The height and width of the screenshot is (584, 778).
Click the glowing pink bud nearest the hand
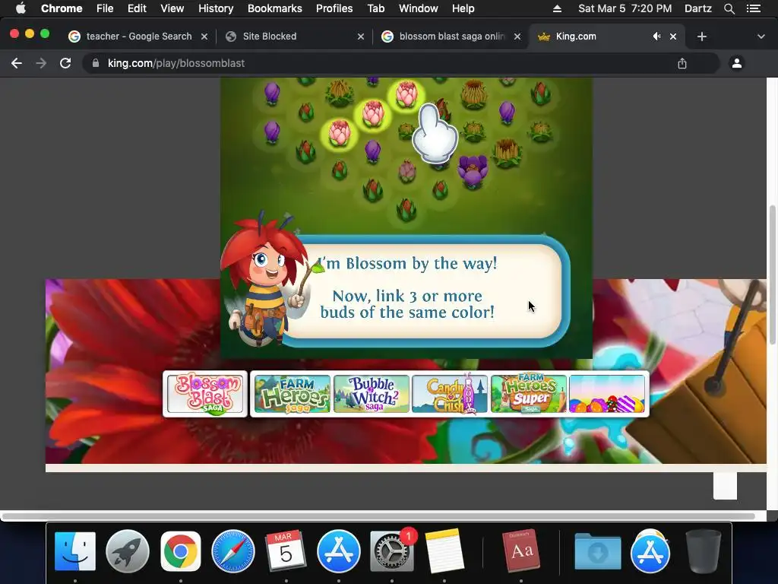(x=406, y=94)
